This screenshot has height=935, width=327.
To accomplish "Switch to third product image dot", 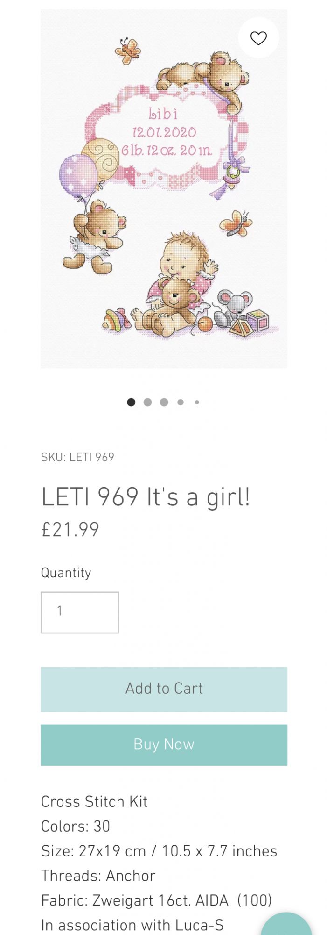I will coord(164,402).
